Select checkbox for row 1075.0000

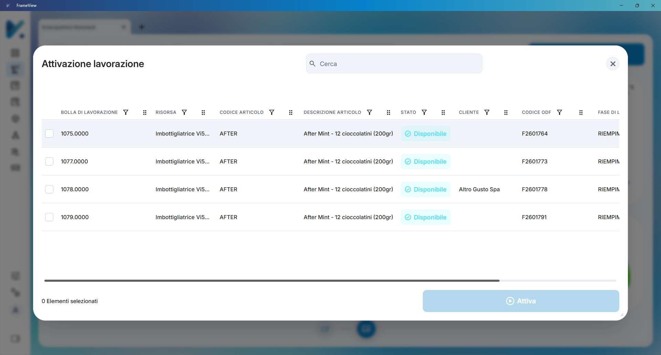49,133
